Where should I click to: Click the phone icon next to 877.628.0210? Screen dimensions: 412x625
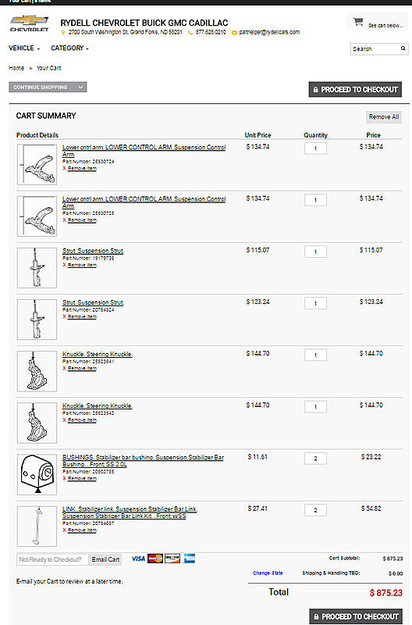[x=190, y=32]
